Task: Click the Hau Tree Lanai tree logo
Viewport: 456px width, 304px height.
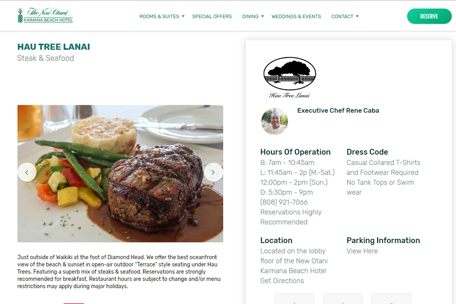Action: (x=290, y=77)
